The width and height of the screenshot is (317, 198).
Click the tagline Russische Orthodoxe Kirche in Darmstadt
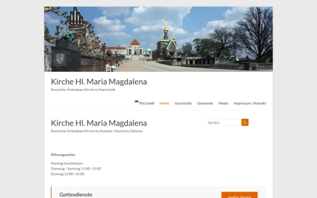coord(83,90)
